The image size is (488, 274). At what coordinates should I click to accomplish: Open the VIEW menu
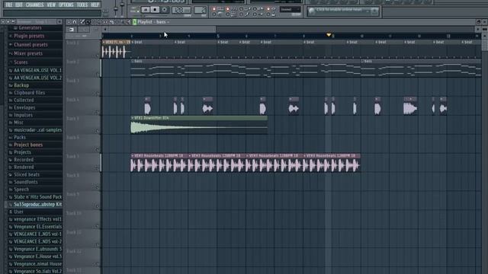pos(51,5)
